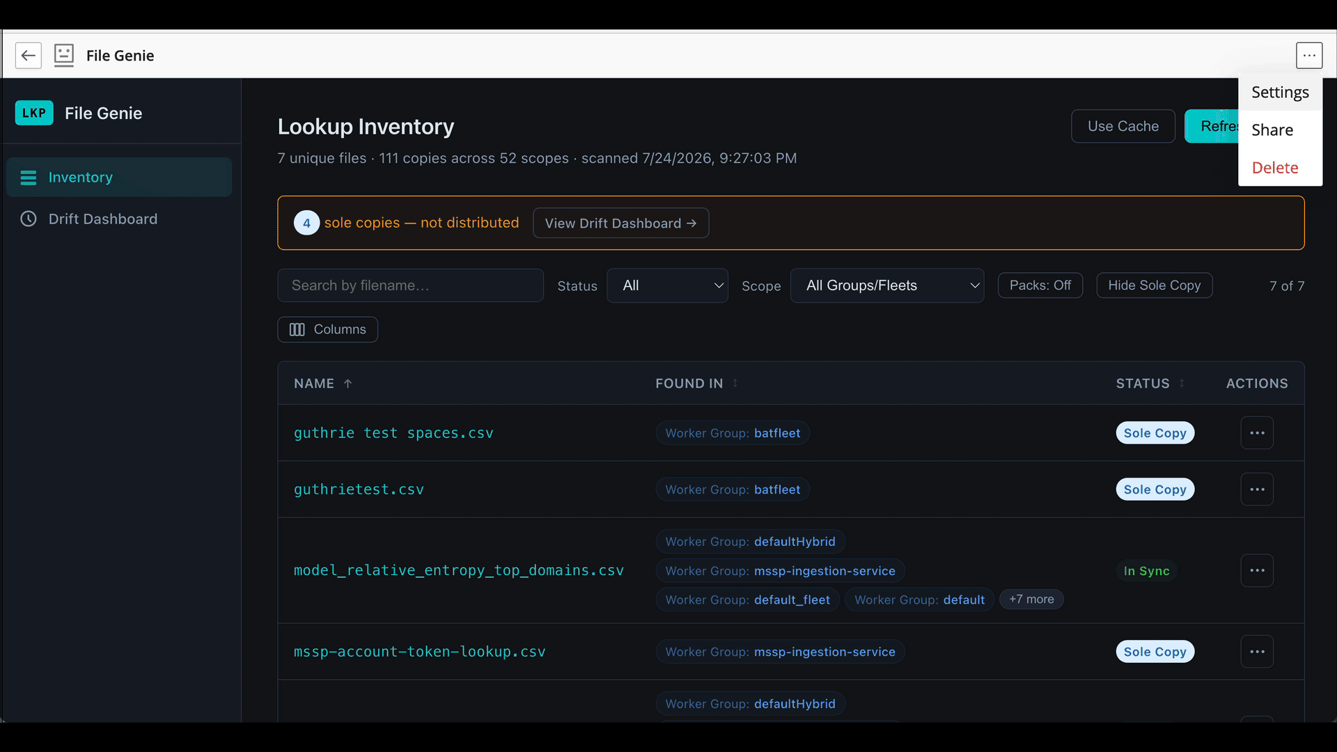Sort by Found In column arrows

(x=735, y=383)
